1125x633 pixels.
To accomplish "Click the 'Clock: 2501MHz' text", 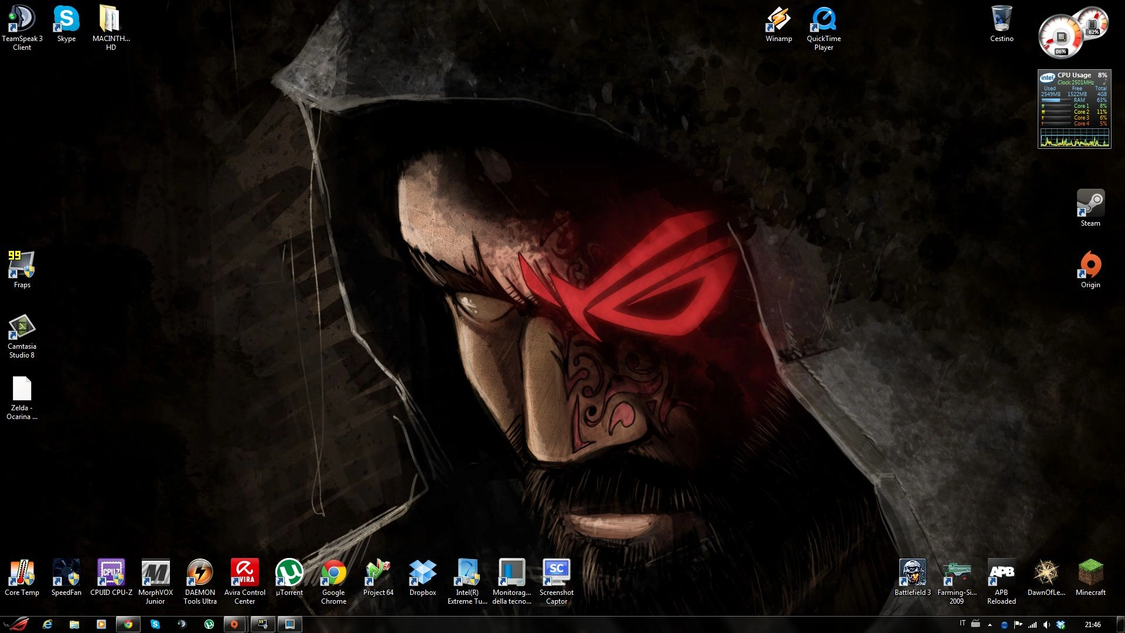I will tap(1076, 83).
